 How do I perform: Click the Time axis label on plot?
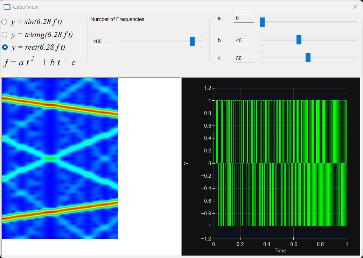coord(280,251)
